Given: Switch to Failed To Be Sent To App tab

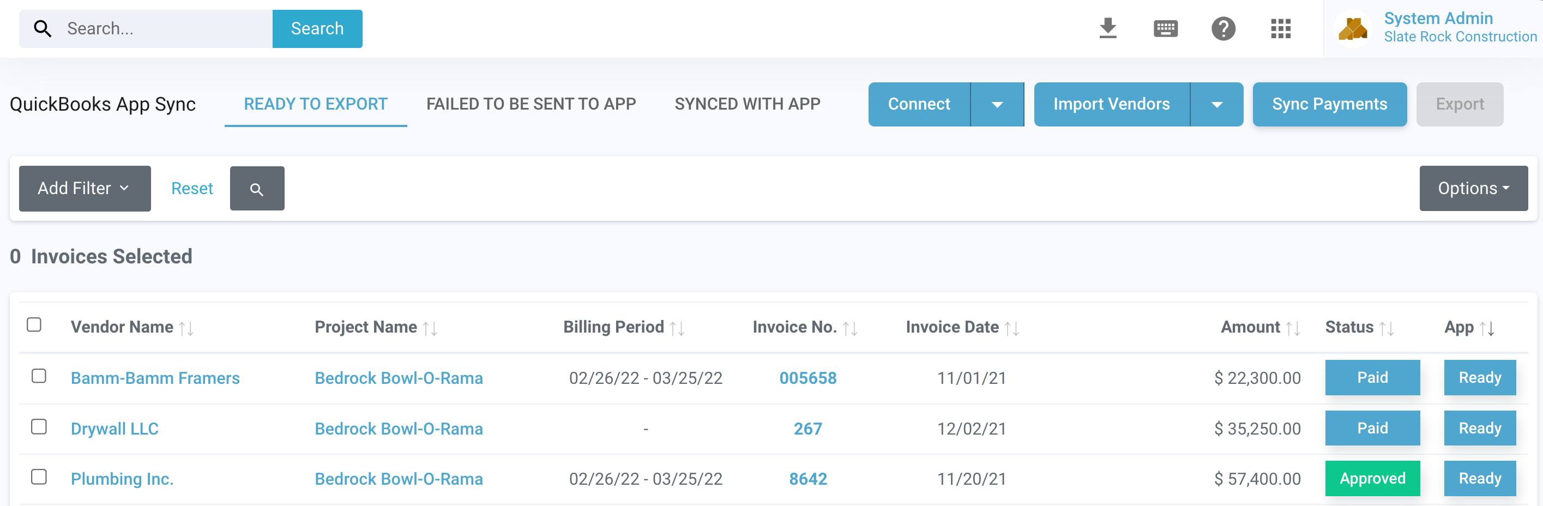Looking at the screenshot, I should click(x=531, y=104).
